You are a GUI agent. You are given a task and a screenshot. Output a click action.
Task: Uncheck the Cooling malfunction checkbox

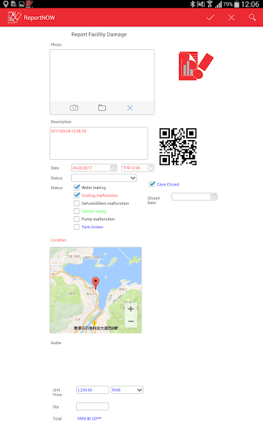[77, 195]
